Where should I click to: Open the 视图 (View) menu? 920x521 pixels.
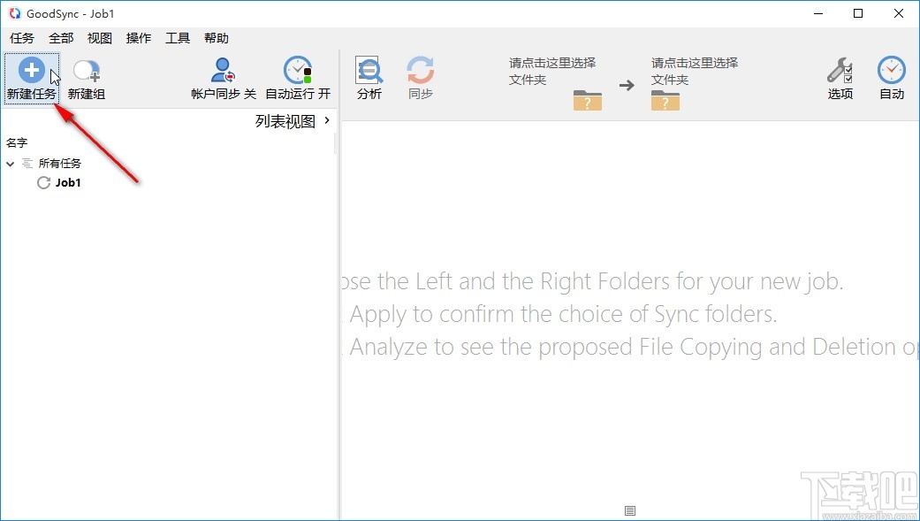100,38
